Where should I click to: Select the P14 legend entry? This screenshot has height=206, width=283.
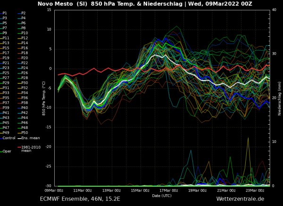coord(23,43)
